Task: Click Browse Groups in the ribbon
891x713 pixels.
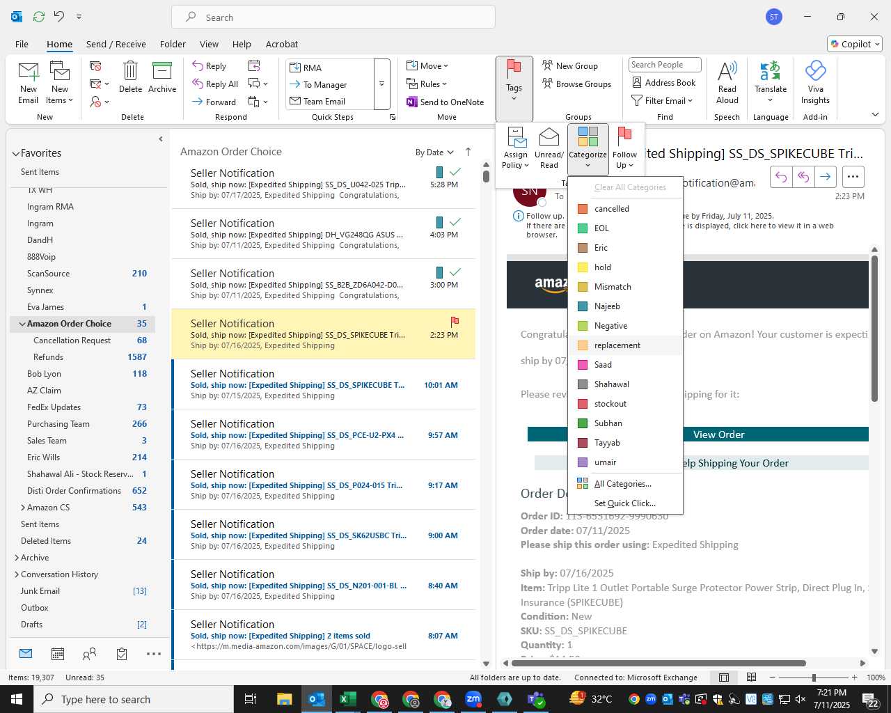Action: pyautogui.click(x=576, y=84)
